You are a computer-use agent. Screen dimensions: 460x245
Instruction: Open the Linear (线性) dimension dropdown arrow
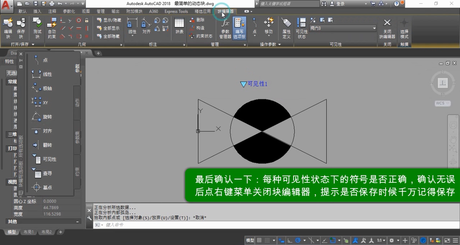pos(132,36)
